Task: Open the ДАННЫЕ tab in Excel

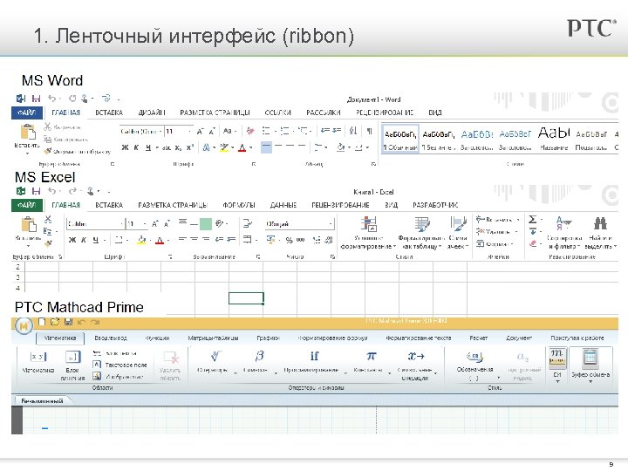Action: pyautogui.click(x=283, y=205)
